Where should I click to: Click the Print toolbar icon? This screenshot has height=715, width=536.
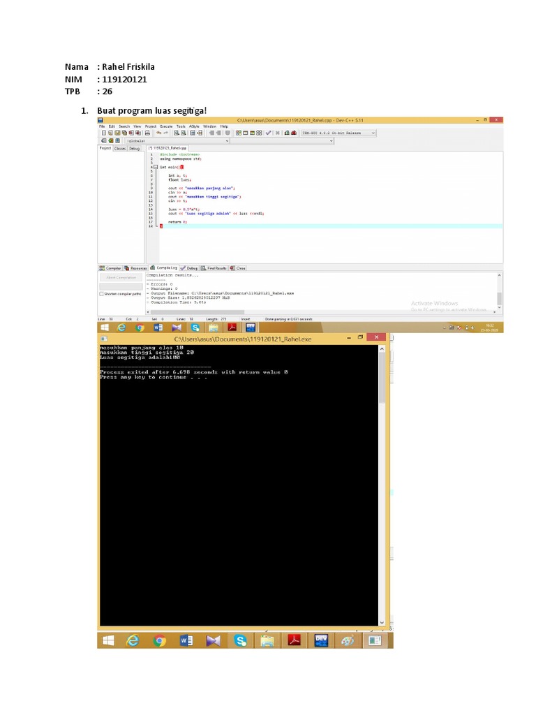(147, 133)
